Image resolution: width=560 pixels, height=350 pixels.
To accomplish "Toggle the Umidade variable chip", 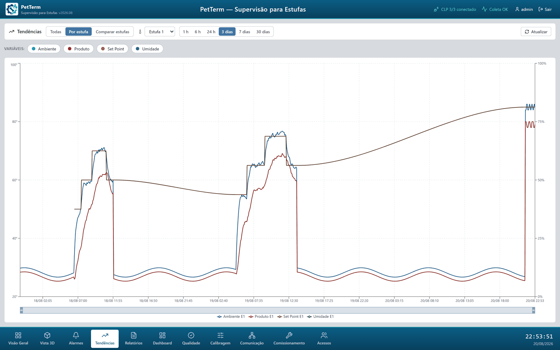I will point(147,49).
